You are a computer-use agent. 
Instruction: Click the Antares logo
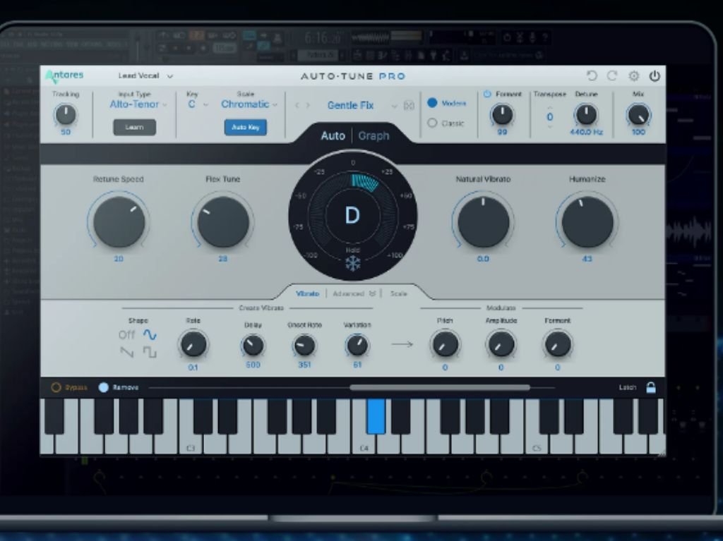pos(64,75)
